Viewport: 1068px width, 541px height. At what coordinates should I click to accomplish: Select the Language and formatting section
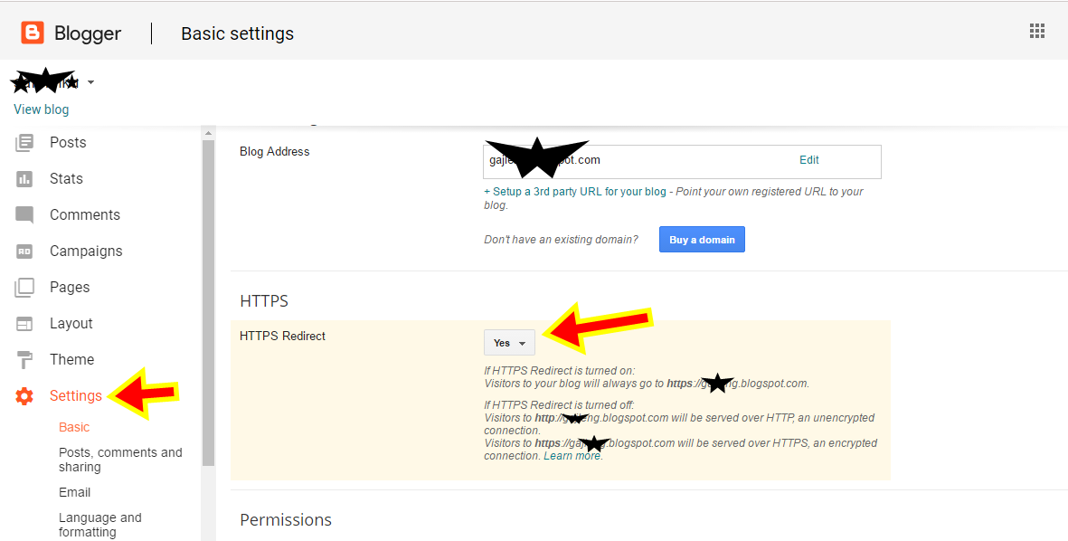click(x=99, y=524)
